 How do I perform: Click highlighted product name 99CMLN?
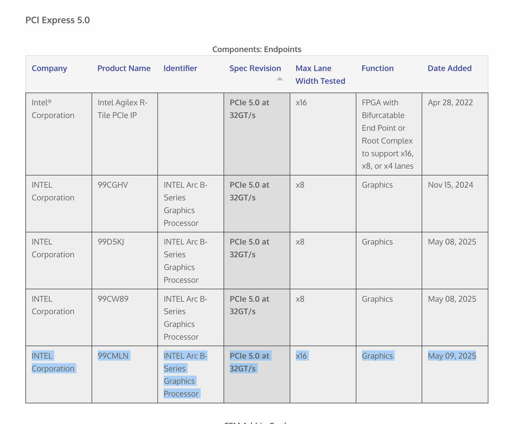(x=113, y=356)
